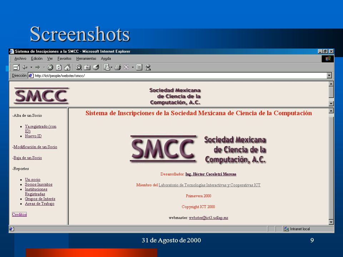Viewport: 343px width, 257px height.
Task: Open the Favorites folder toolbar icon
Action: 87,67
